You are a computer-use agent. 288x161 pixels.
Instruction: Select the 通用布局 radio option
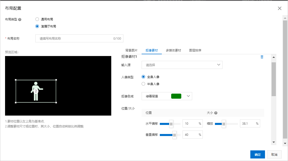(37, 19)
